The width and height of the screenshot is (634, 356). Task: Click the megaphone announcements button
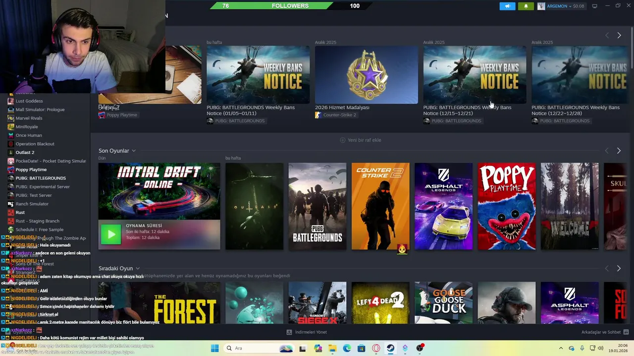[x=507, y=6]
